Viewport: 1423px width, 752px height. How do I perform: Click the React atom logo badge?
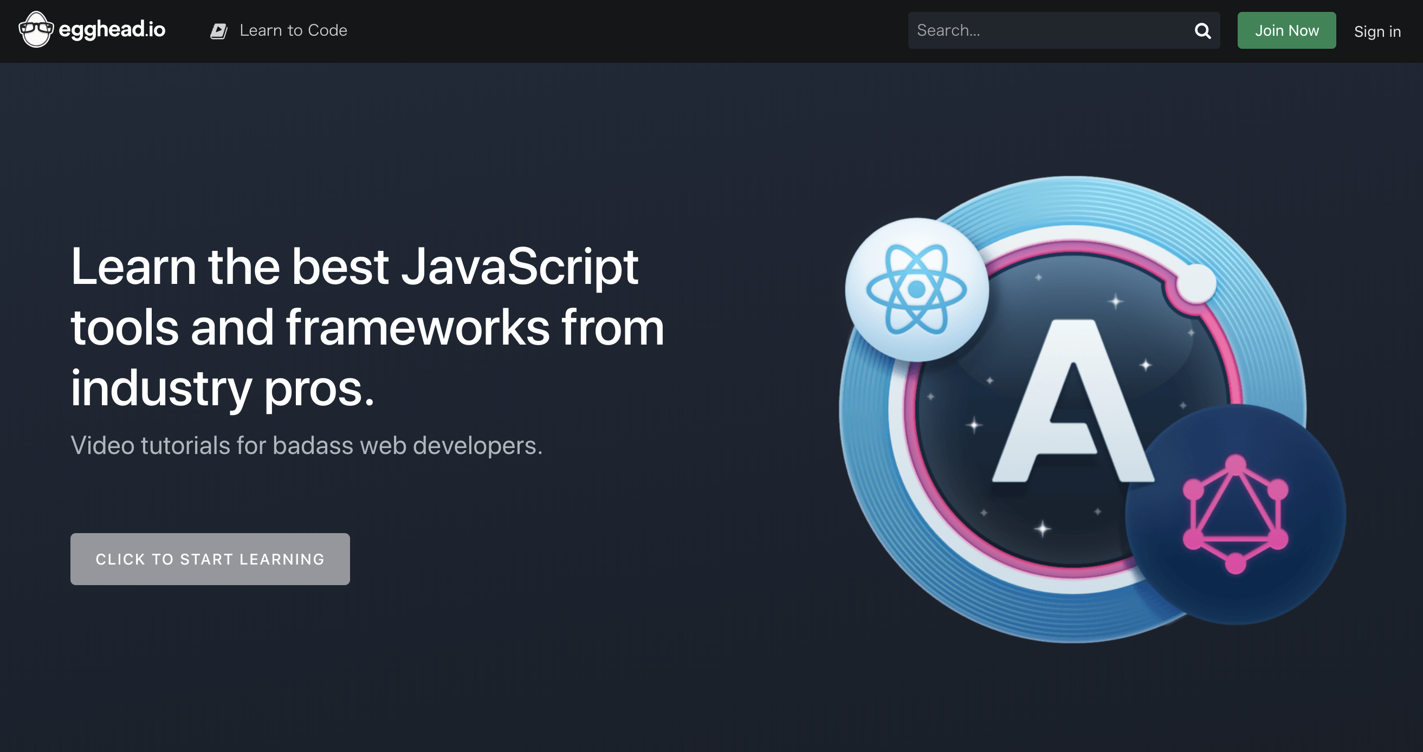(916, 289)
